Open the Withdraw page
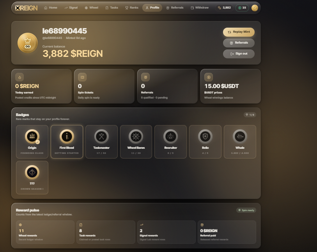The width and height of the screenshot is (317, 252). (x=200, y=8)
